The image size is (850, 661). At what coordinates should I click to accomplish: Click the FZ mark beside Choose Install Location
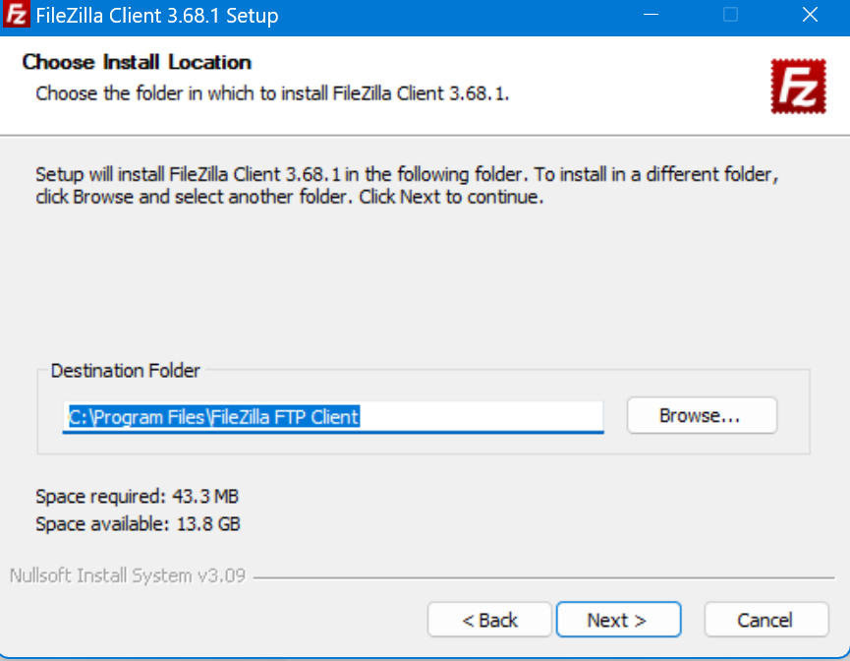pyautogui.click(x=798, y=87)
